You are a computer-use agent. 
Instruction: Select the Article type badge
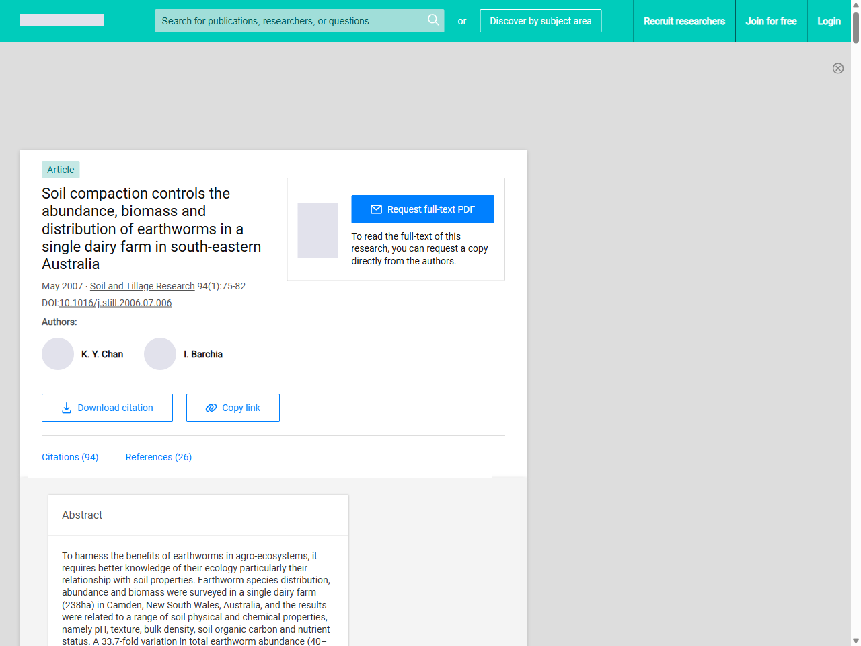tap(61, 170)
